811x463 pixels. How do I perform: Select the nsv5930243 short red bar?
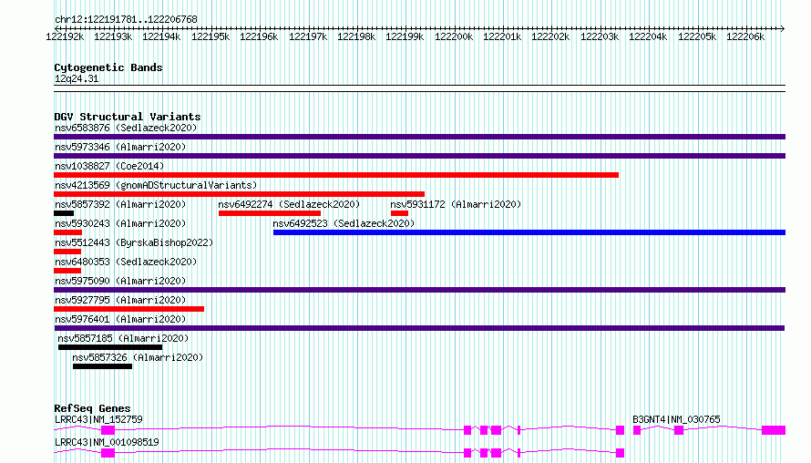[67, 232]
